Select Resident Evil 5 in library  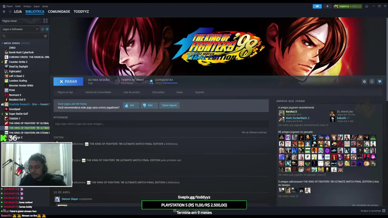pyautogui.click(x=17, y=100)
